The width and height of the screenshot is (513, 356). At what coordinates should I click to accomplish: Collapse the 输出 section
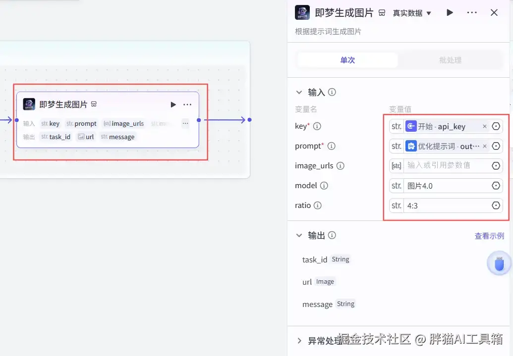coord(299,235)
